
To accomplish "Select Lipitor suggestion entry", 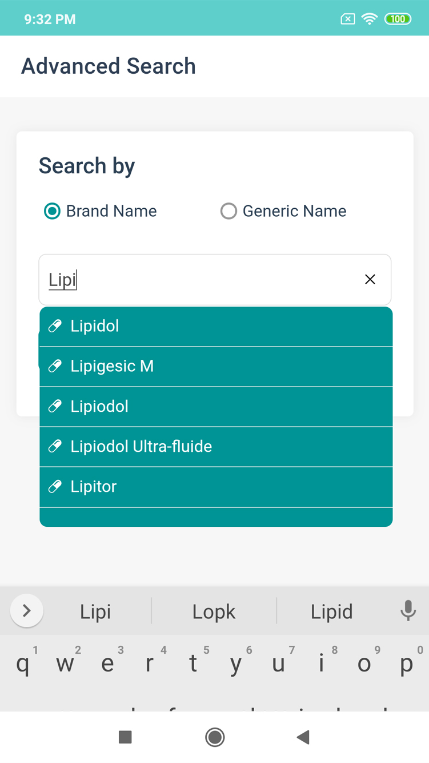I will pyautogui.click(x=216, y=487).
